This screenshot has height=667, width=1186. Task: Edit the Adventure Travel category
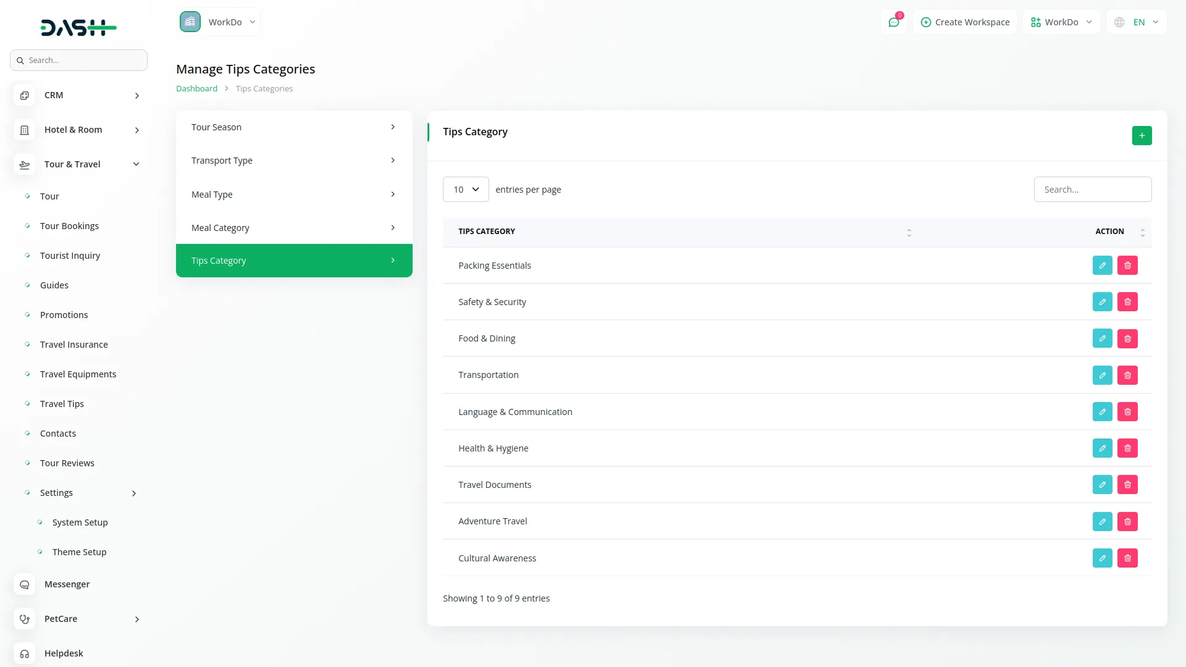point(1102,521)
